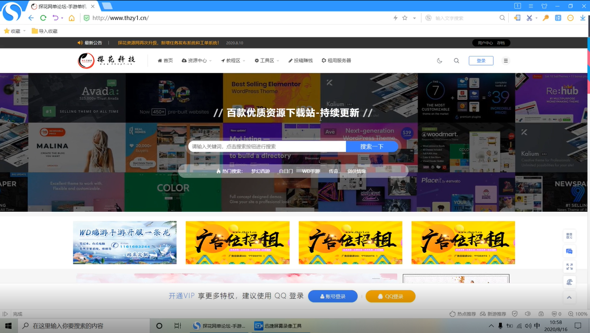Image resolution: width=590 pixels, height=333 pixels.
Task: Reload the page with the green refresh icon
Action: (43, 18)
